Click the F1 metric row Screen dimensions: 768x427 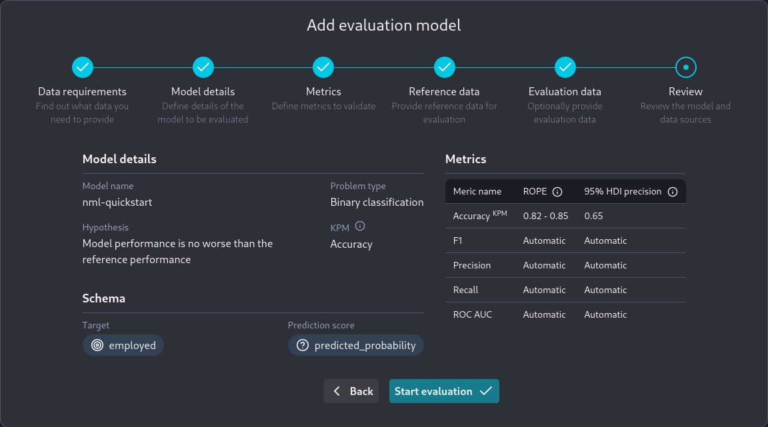(565, 240)
